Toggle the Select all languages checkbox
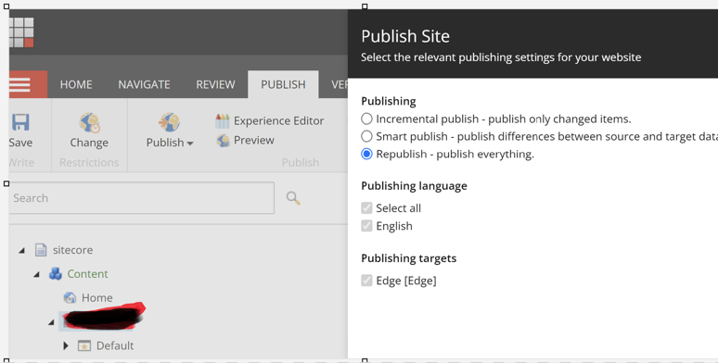Viewport: 718px width, 363px height. pos(366,208)
